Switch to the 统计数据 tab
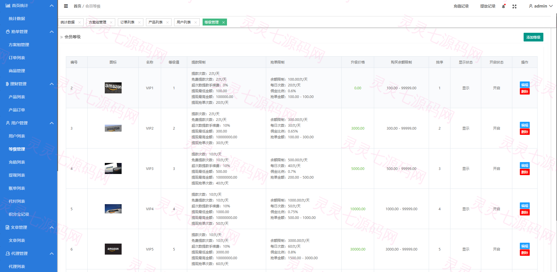 (68, 22)
